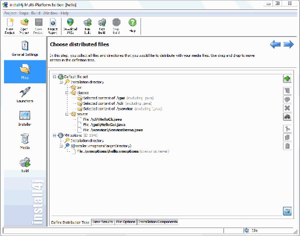Select File .\vmoptions\hello.vmoptions entry
The width and height of the screenshot is (300, 236).
pyautogui.click(x=120, y=151)
